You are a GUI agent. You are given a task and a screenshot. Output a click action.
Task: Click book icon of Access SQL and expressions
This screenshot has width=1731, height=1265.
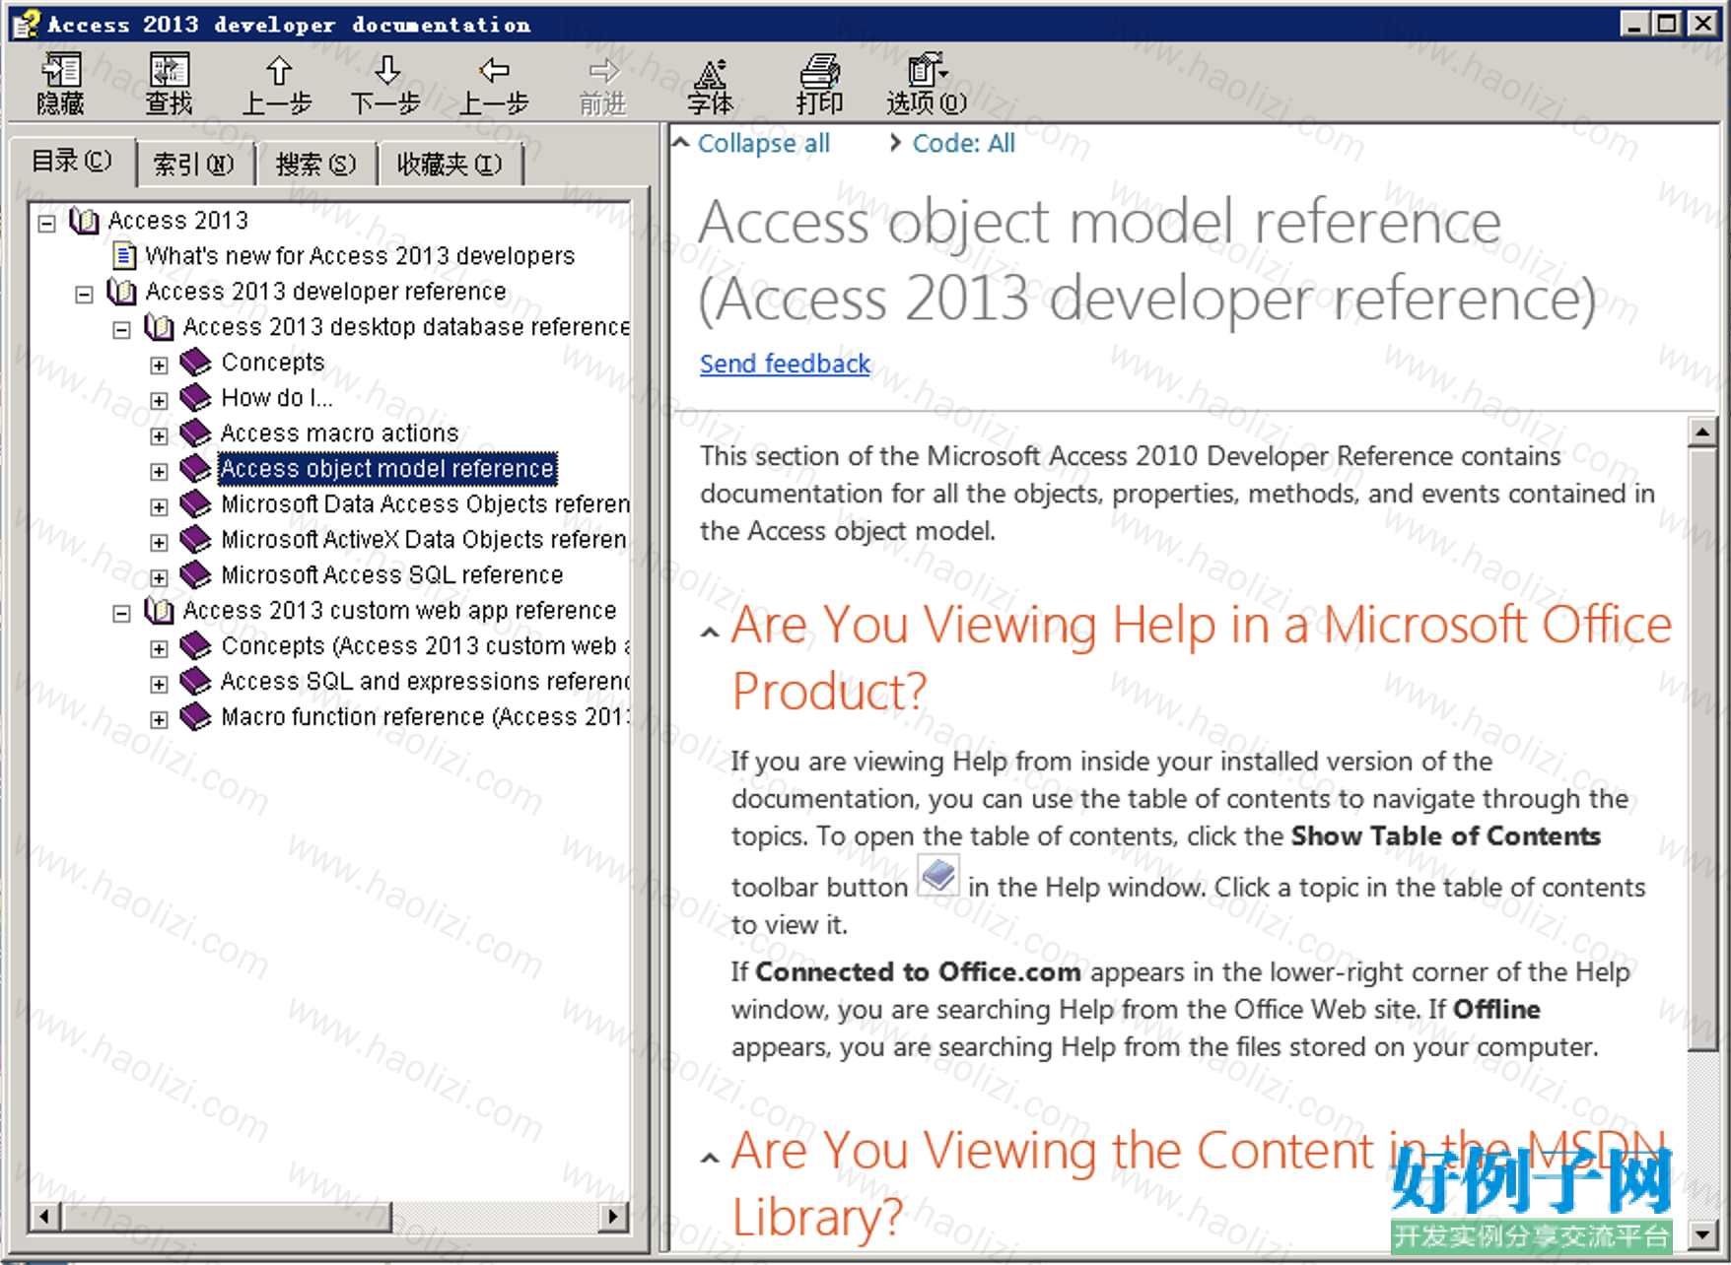(196, 682)
